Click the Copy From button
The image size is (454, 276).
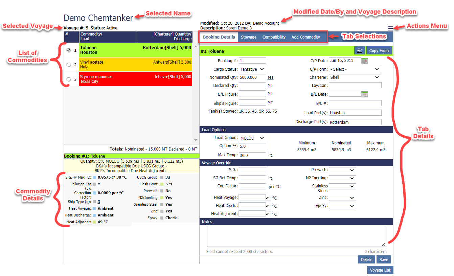pyautogui.click(x=379, y=51)
